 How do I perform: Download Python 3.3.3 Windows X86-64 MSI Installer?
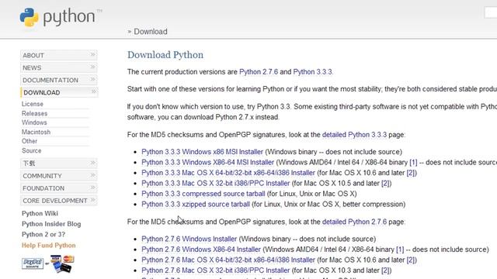click(x=207, y=162)
